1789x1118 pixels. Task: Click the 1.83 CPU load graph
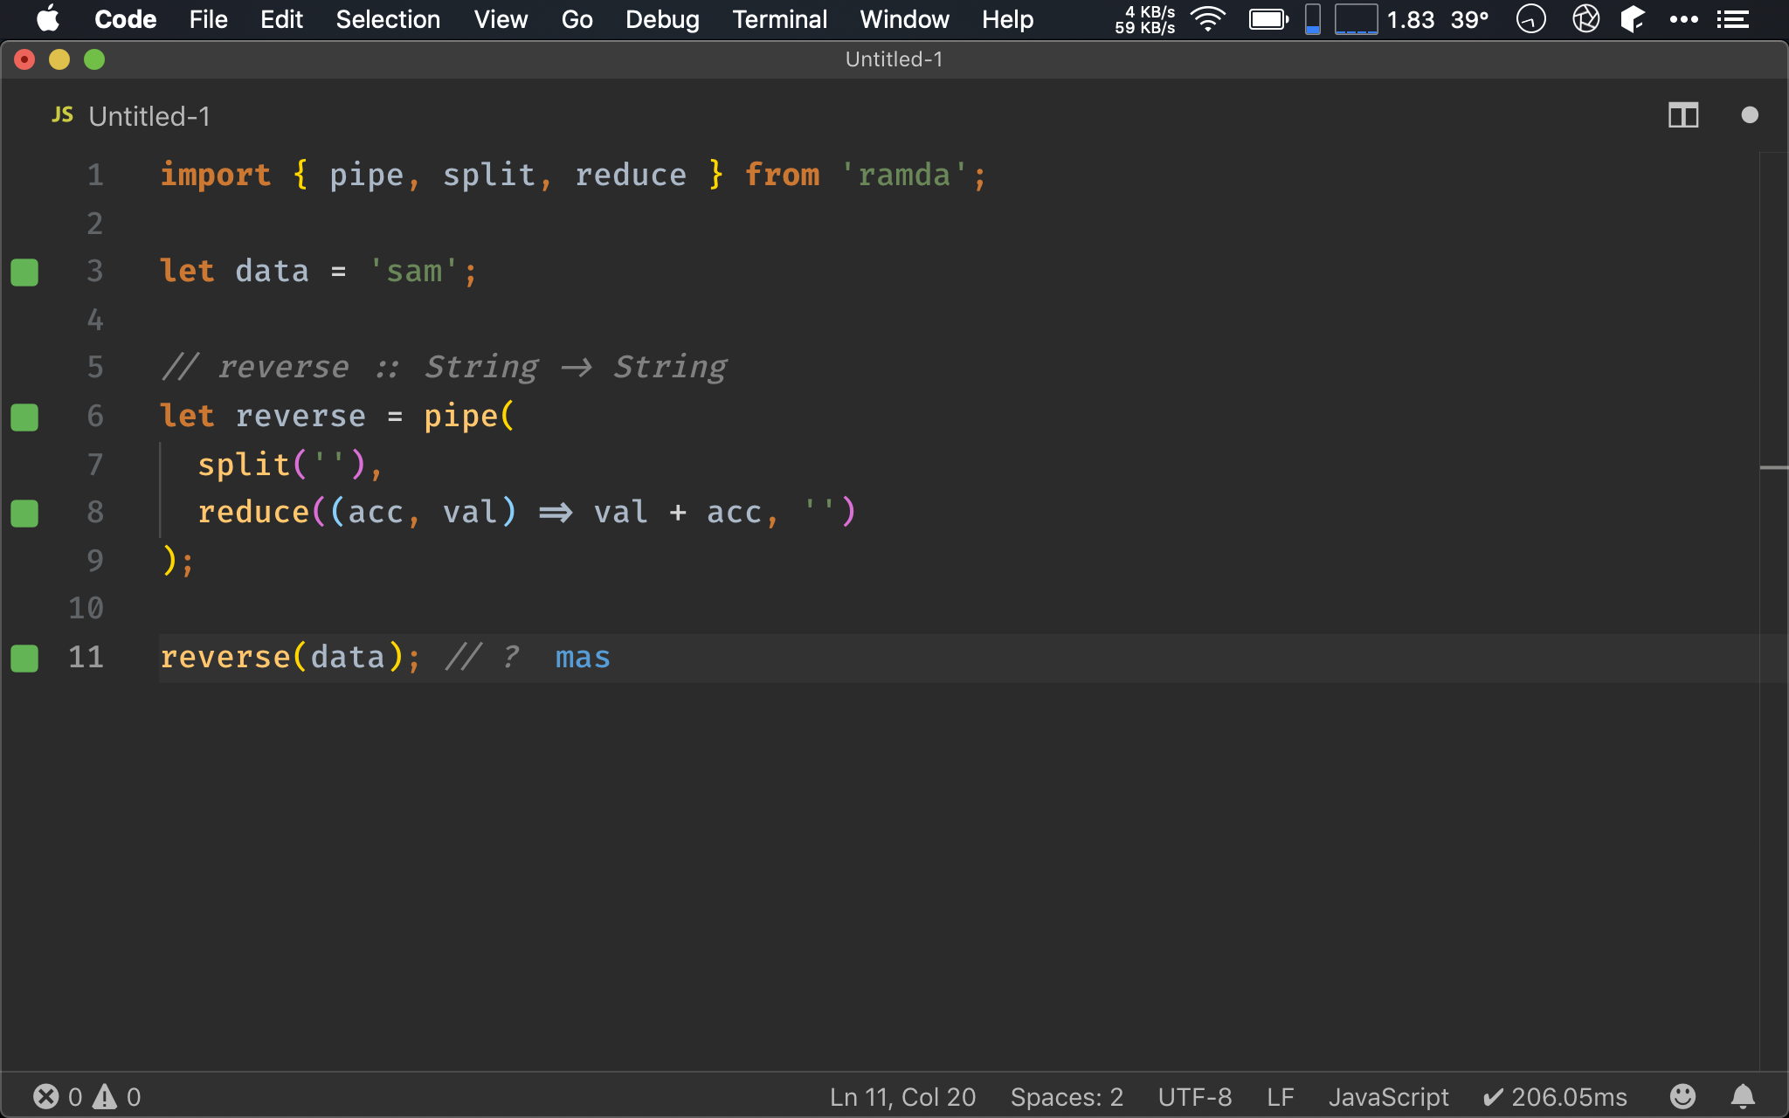click(1356, 19)
